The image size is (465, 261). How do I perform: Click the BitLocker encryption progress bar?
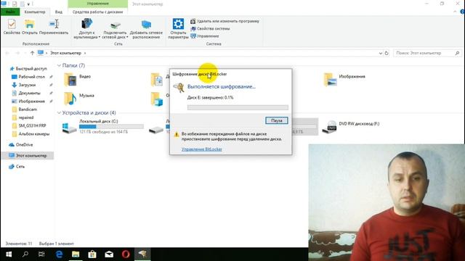tap(238, 107)
